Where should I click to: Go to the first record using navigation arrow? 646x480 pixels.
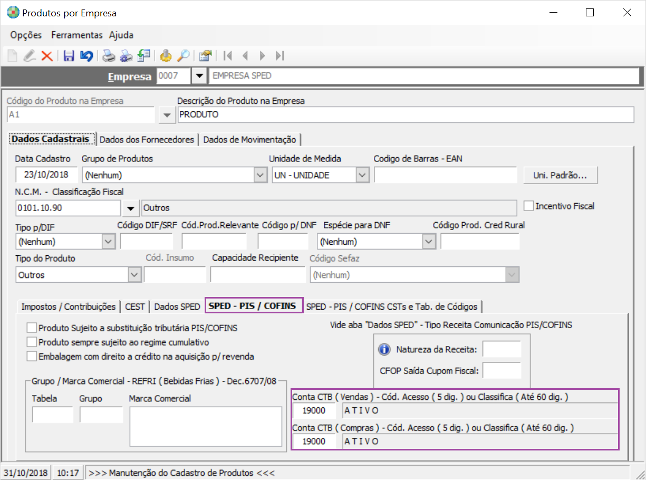click(228, 56)
